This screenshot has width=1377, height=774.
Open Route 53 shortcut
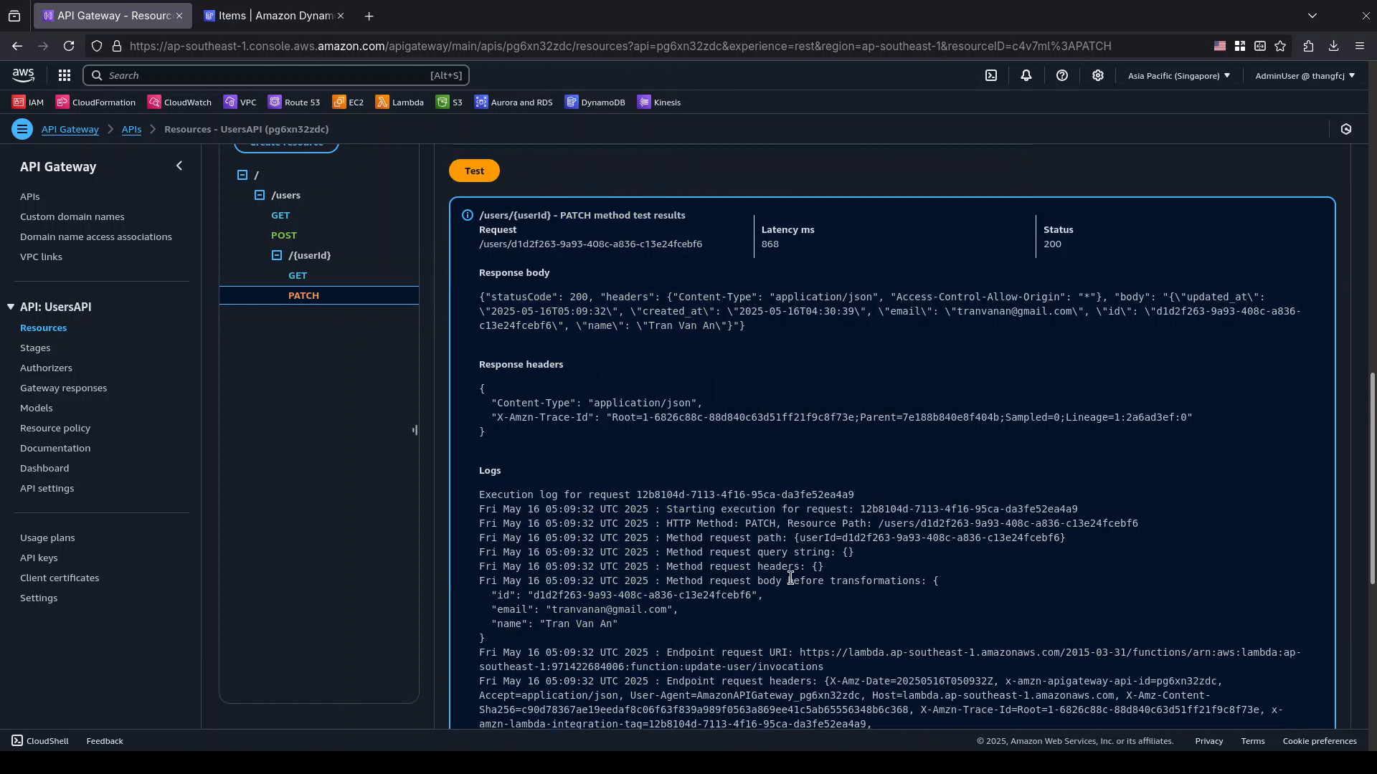[294, 102]
